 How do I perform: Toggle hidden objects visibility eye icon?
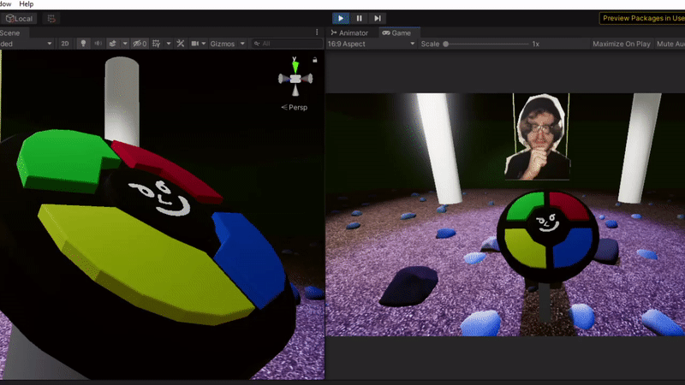[x=140, y=44]
